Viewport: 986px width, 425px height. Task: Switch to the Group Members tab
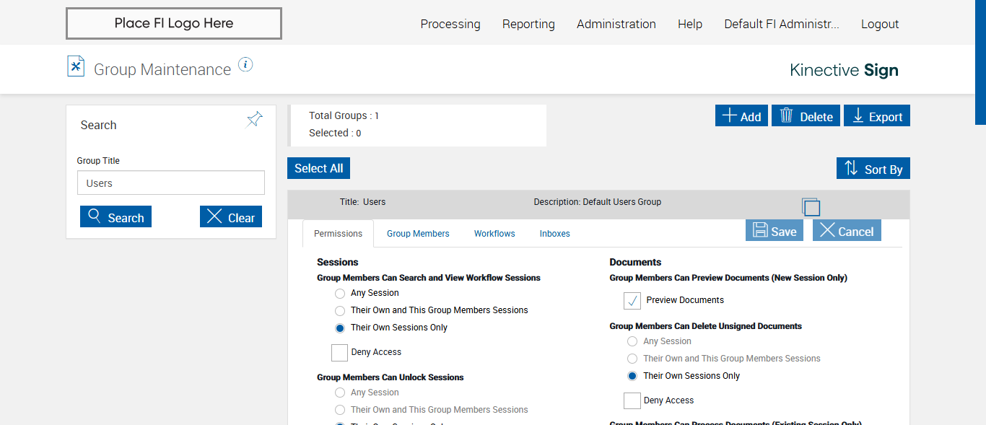pos(418,234)
